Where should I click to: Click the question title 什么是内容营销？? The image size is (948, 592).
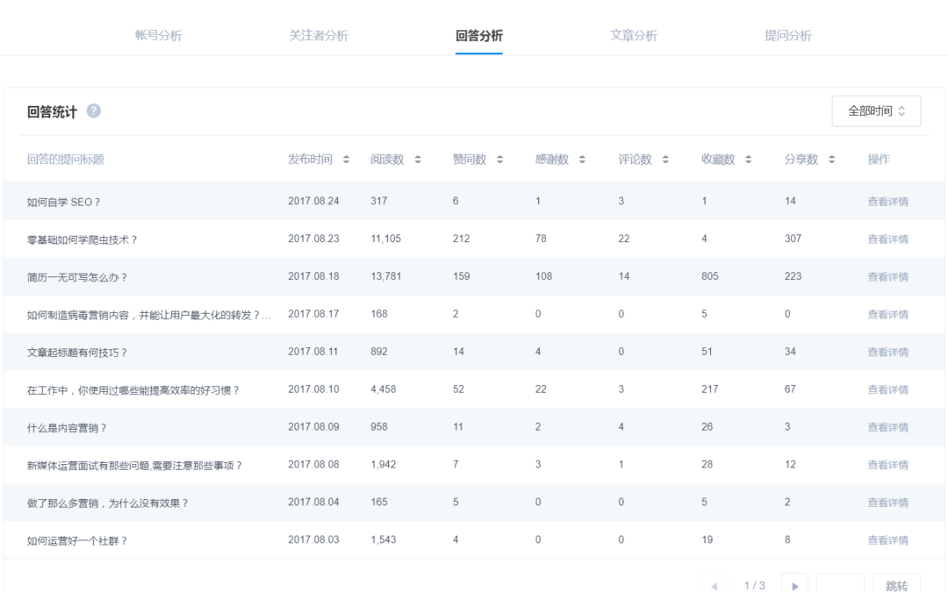pyautogui.click(x=67, y=428)
